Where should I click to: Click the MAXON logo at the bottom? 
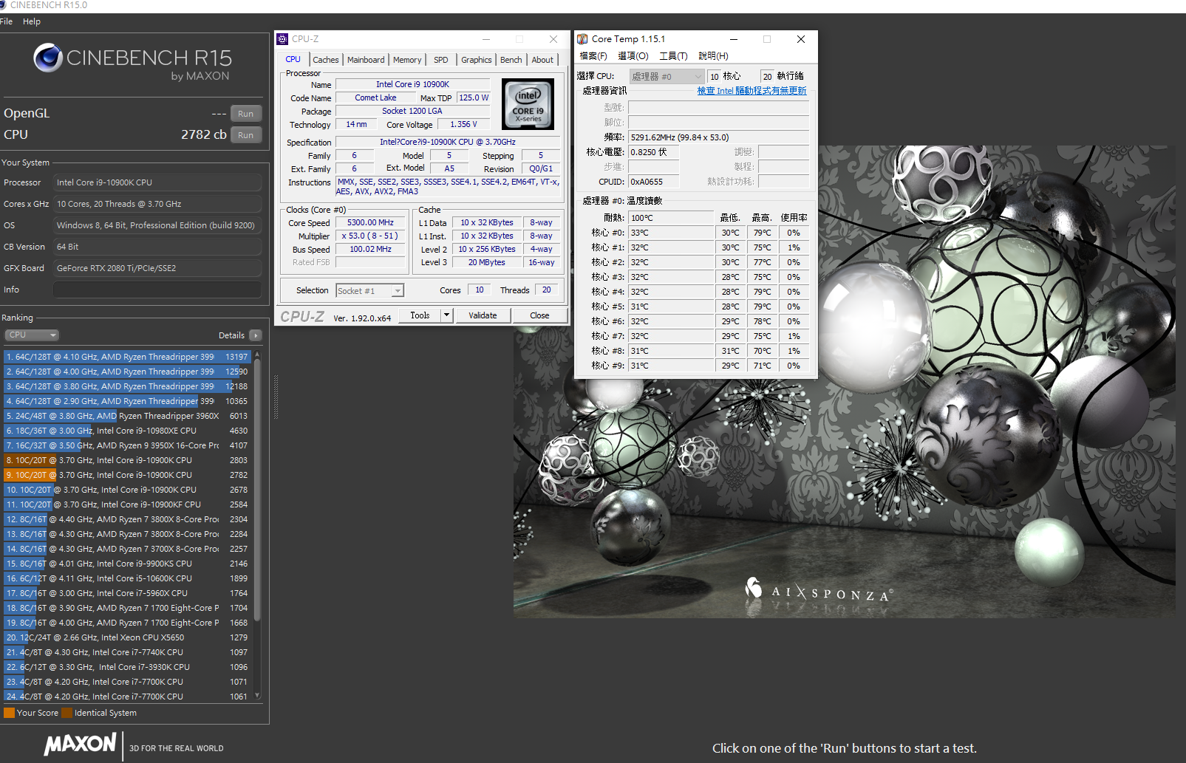coord(80,745)
